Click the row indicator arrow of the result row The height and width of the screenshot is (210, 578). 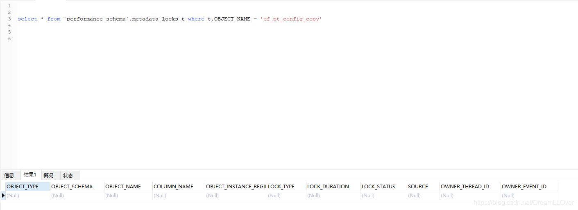[3, 195]
